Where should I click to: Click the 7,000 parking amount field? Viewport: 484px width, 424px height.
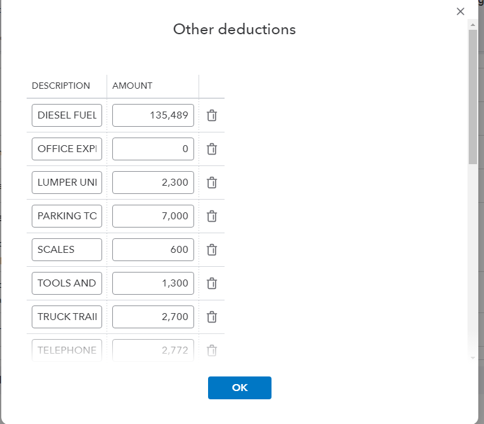click(x=153, y=216)
